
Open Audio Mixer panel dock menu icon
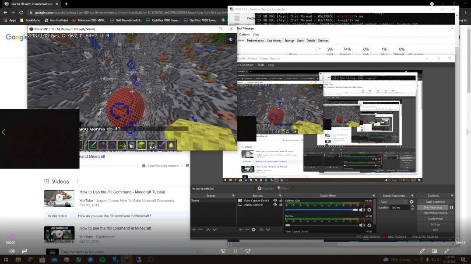pos(373,196)
